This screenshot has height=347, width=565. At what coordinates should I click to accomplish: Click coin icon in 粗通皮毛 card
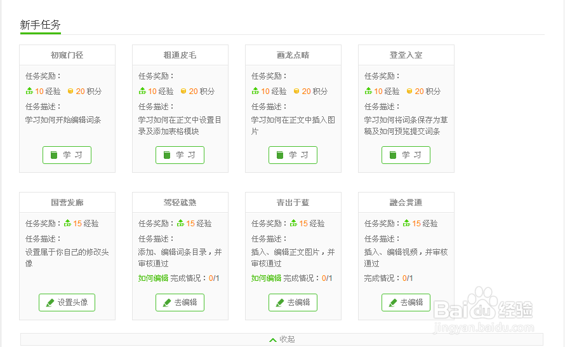183,91
